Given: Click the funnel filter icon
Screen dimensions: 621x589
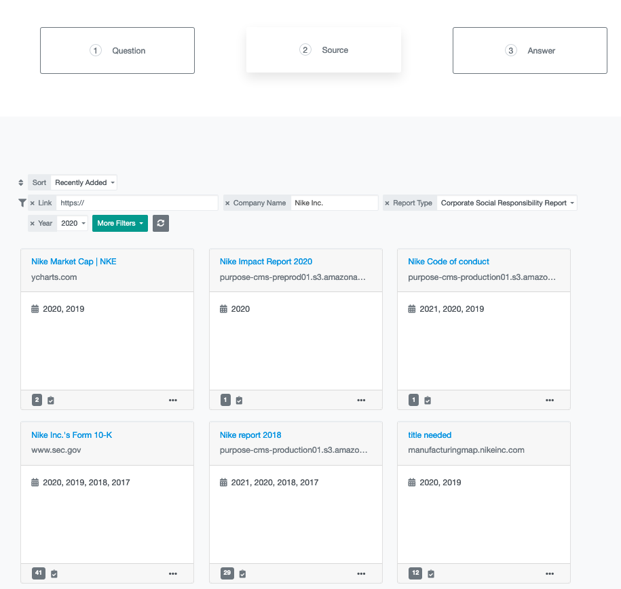Looking at the screenshot, I should pos(22,203).
